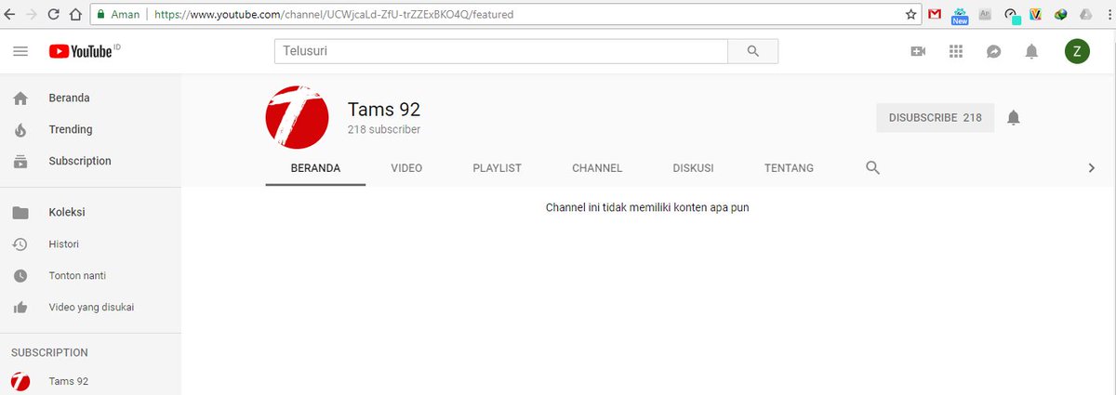Click the search magnifier button
This screenshot has height=395, width=1116.
752,52
